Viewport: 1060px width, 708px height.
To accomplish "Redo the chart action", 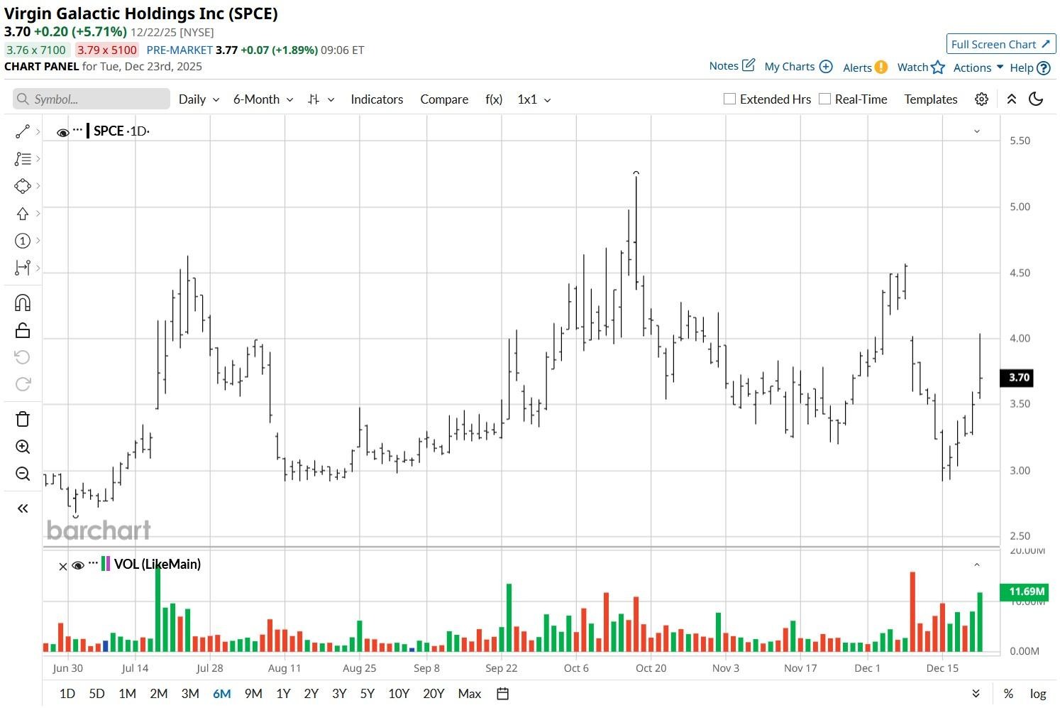I will coord(22,384).
